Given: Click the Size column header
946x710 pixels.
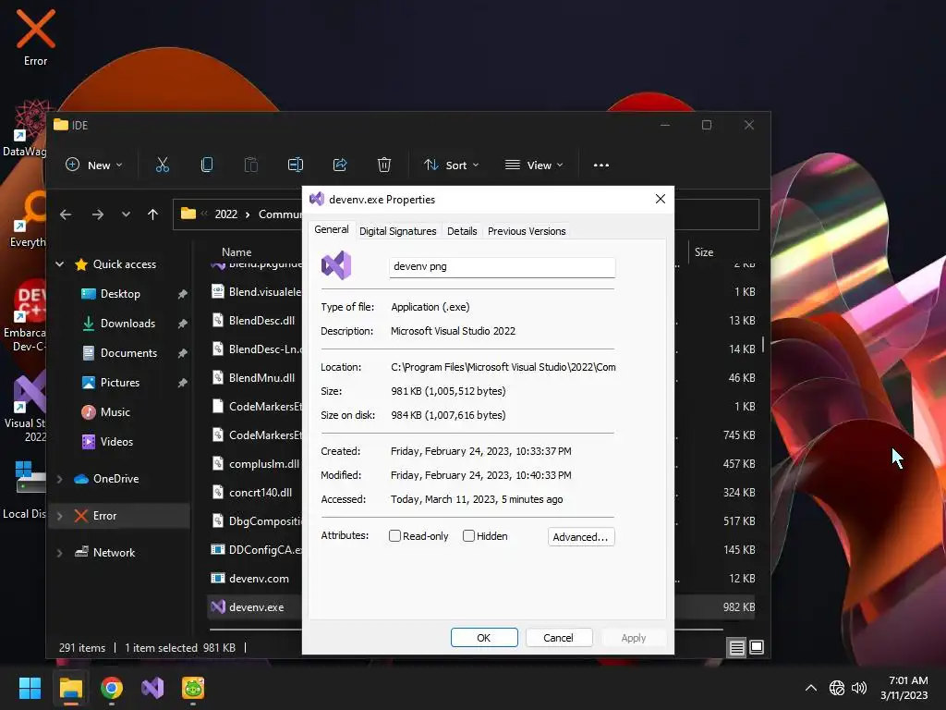Looking at the screenshot, I should click(x=703, y=252).
